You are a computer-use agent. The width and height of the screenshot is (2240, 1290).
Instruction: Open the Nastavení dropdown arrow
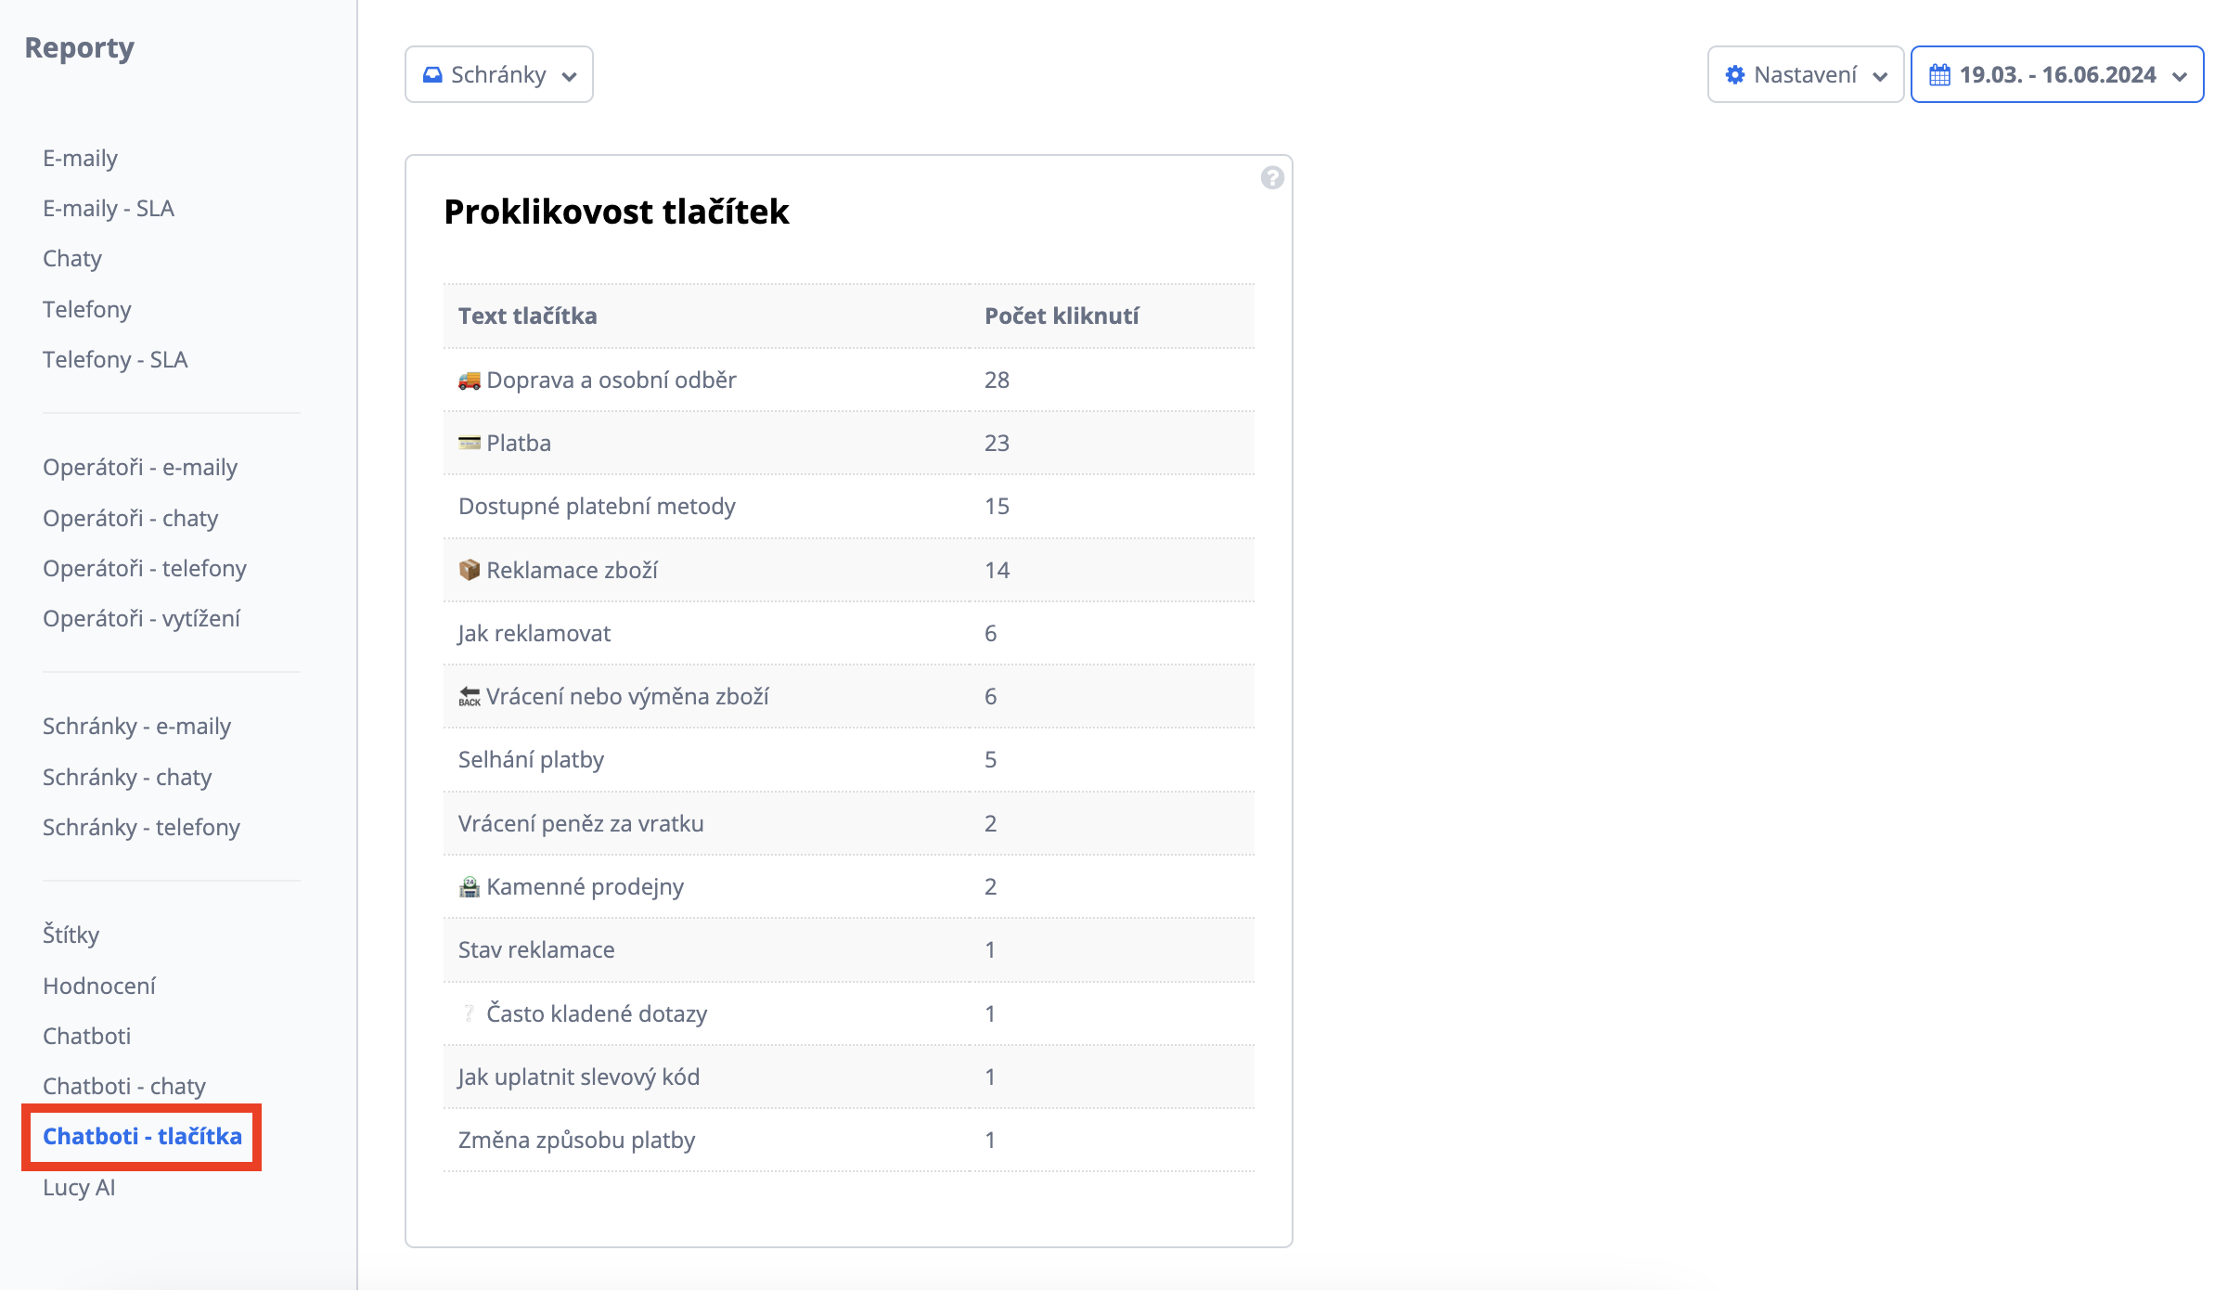1880,76
